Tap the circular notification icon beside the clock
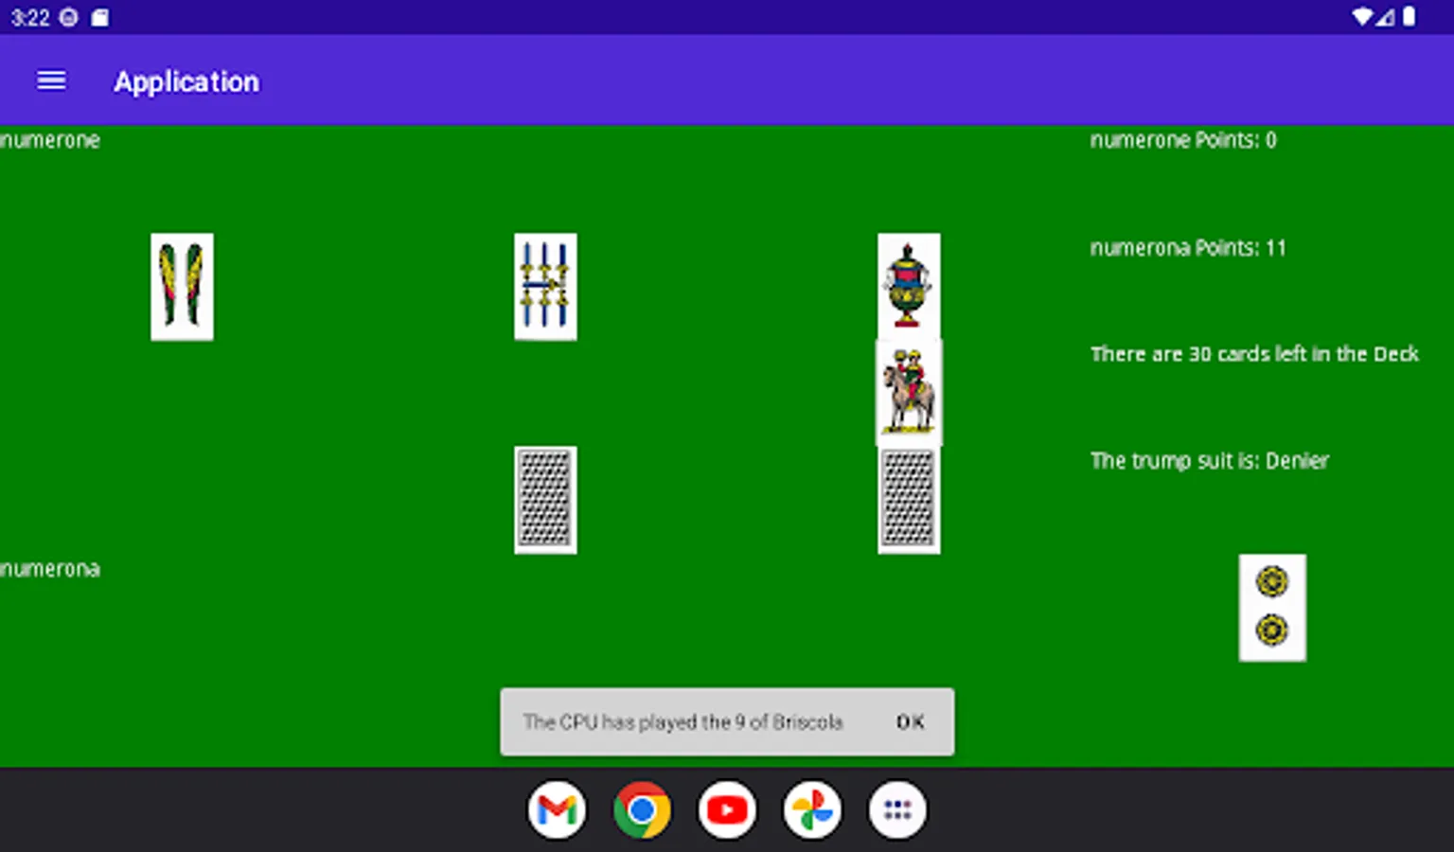 click(x=69, y=17)
